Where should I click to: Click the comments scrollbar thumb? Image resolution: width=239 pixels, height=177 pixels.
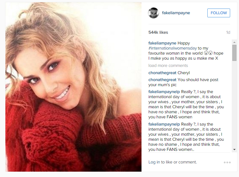coord(234,53)
